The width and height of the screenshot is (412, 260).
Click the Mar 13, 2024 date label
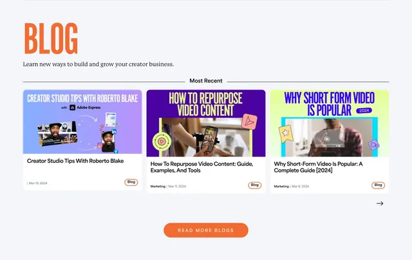point(38,183)
